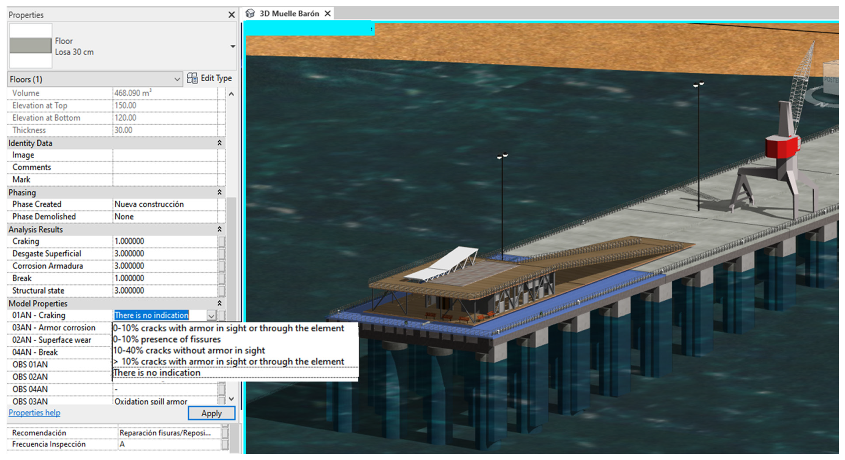Select 'There is no indication' list option
The image size is (845, 460).
tap(157, 373)
